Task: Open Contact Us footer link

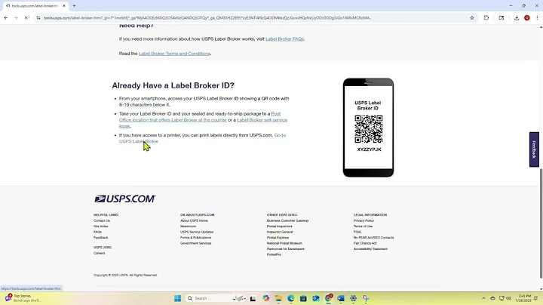Action: tap(102, 220)
